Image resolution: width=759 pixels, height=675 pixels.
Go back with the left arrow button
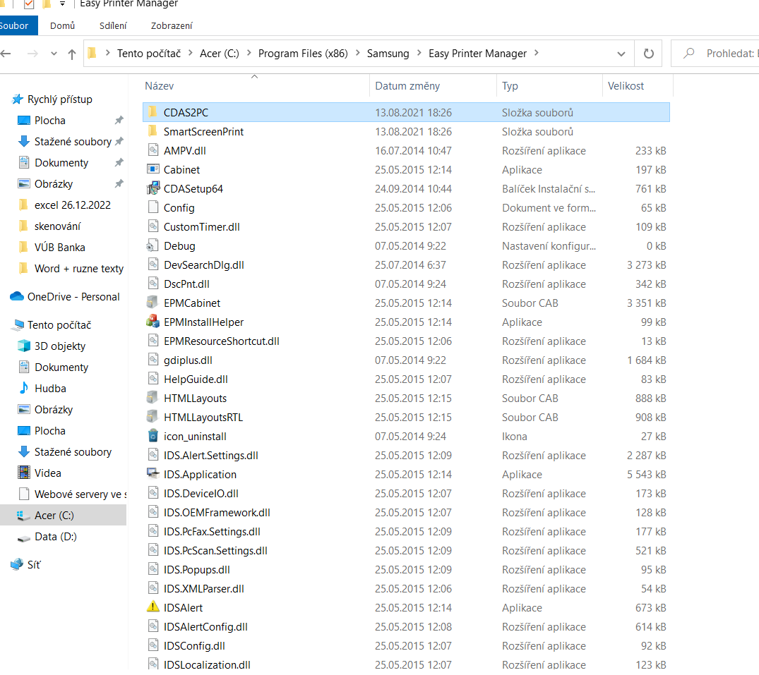tap(6, 54)
